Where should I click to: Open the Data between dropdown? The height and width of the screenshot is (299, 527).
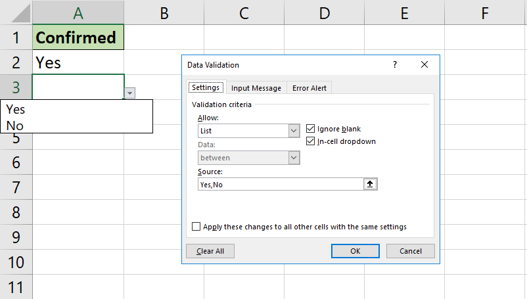tap(294, 158)
